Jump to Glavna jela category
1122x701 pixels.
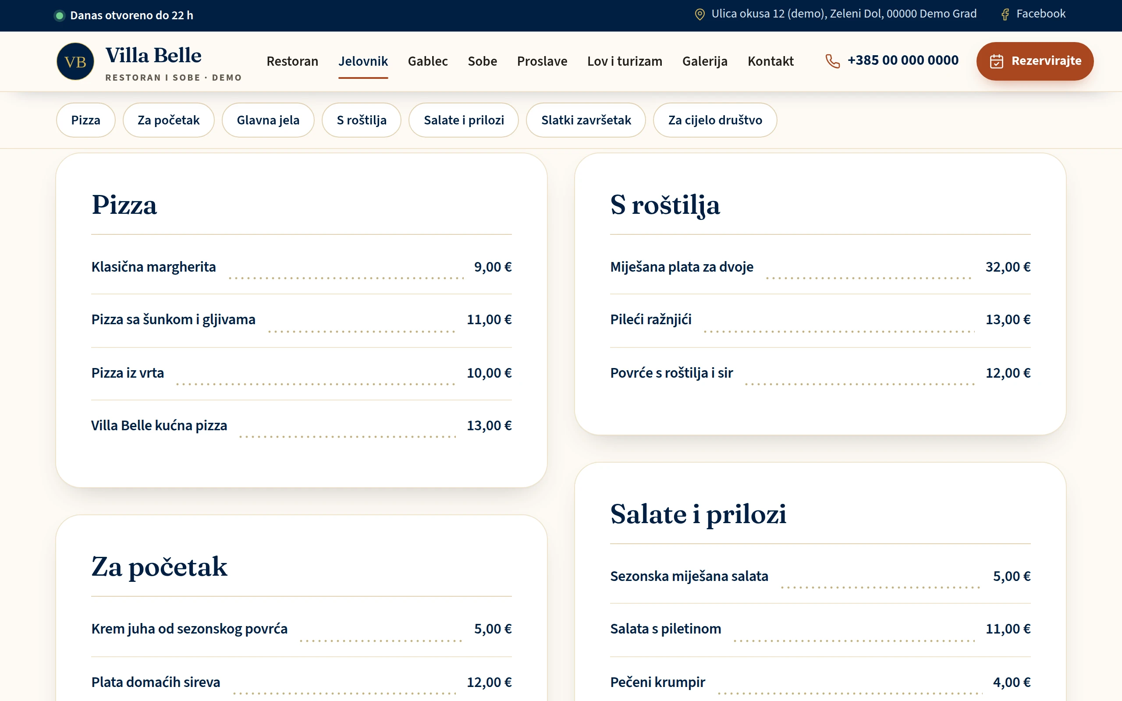tap(268, 120)
